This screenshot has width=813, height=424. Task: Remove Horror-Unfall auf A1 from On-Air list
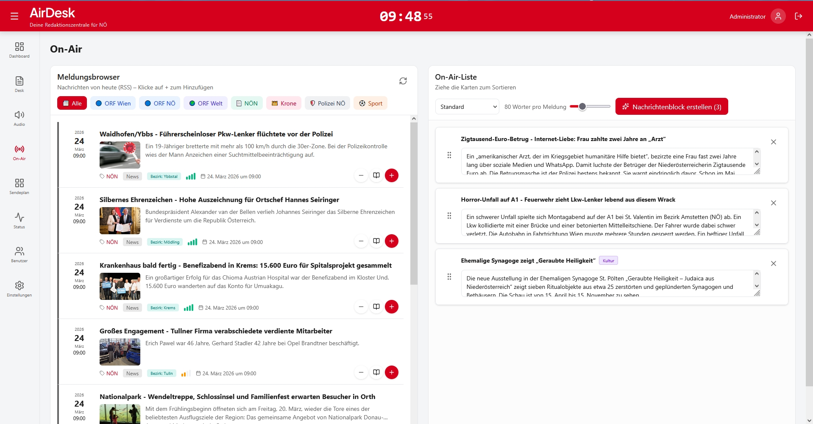773,203
